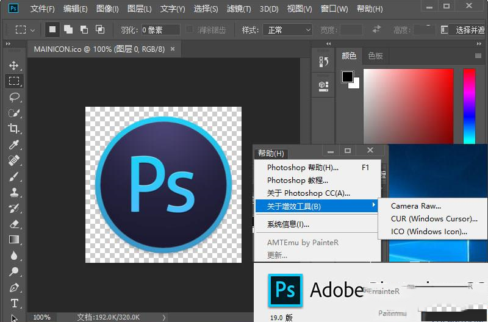
Task: Click the background color swatch
Action: 356,85
